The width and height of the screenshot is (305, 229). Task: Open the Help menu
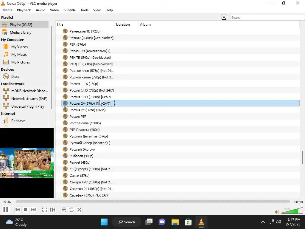click(109, 10)
